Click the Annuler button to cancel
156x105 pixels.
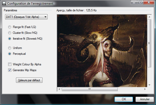pos(144,99)
